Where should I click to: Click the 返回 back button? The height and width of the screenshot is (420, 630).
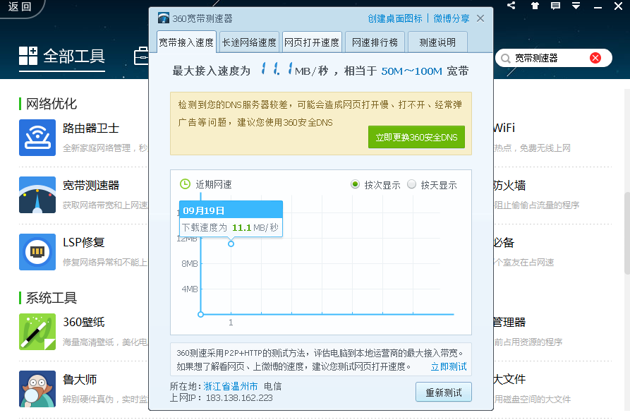coord(20,6)
